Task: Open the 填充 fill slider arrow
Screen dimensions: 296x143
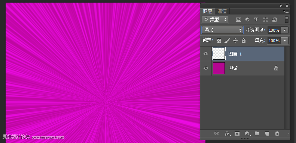Action: [285, 41]
